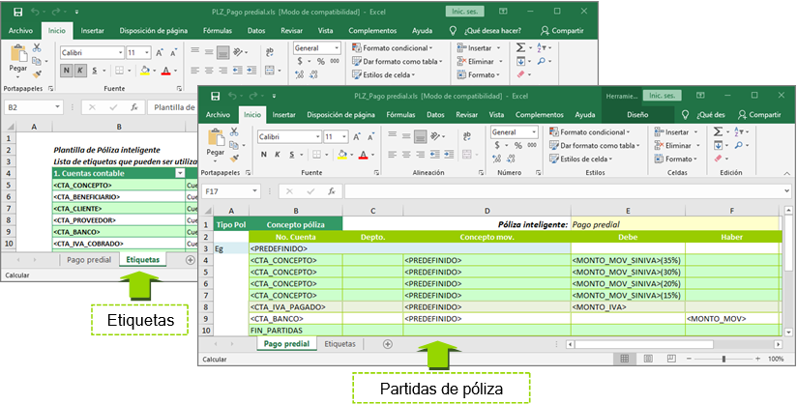Select cell containing <MONTO_IVA>
Image resolution: width=797 pixels, height=405 pixels.
tap(628, 307)
